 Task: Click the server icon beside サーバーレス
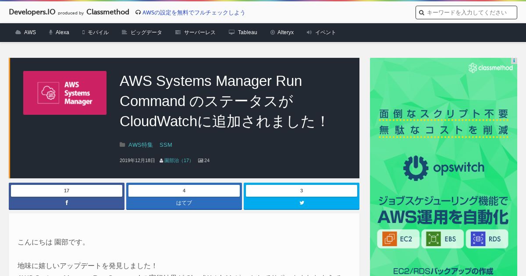click(178, 32)
